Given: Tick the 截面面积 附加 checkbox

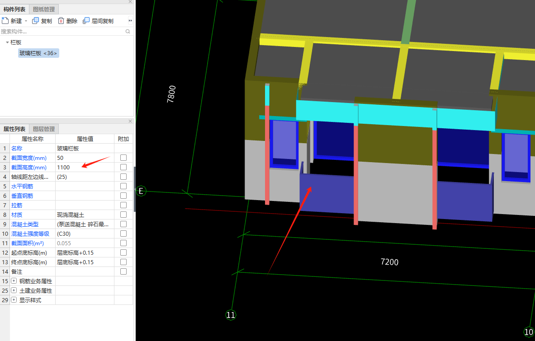Looking at the screenshot, I should [123, 243].
